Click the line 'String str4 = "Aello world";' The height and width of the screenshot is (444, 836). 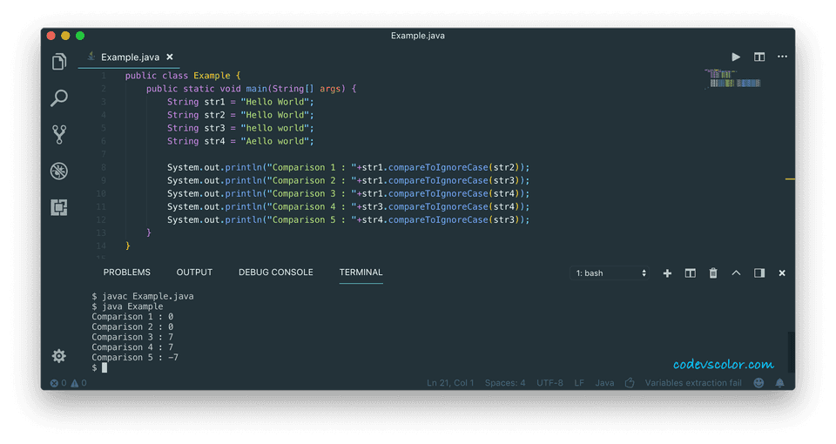pyautogui.click(x=240, y=141)
